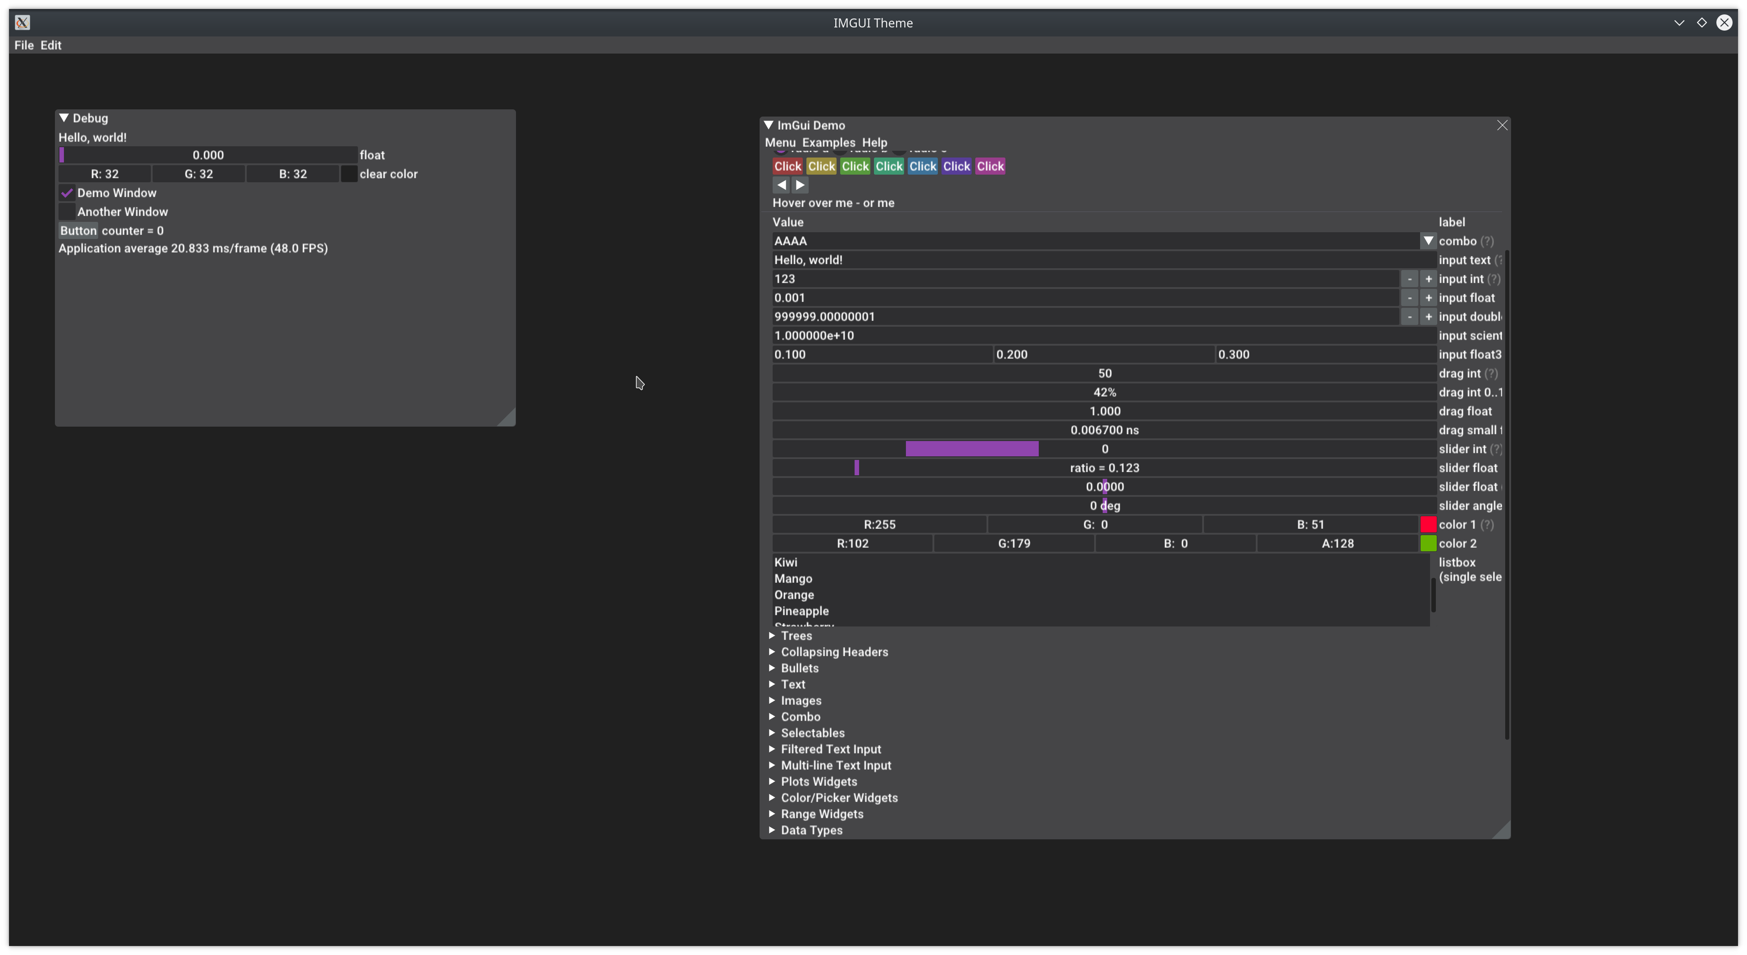The image size is (1747, 955).
Task: Select Mango in the listbox
Action: [x=794, y=578]
